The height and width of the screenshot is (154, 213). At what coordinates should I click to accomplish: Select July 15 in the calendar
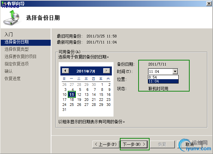101,95
